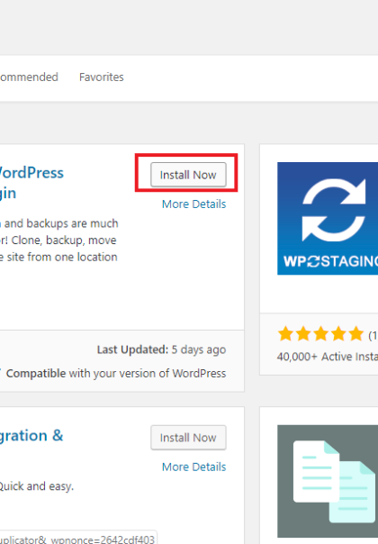Click the WPSTAGING wordmark on blue thumbnail

click(x=330, y=261)
